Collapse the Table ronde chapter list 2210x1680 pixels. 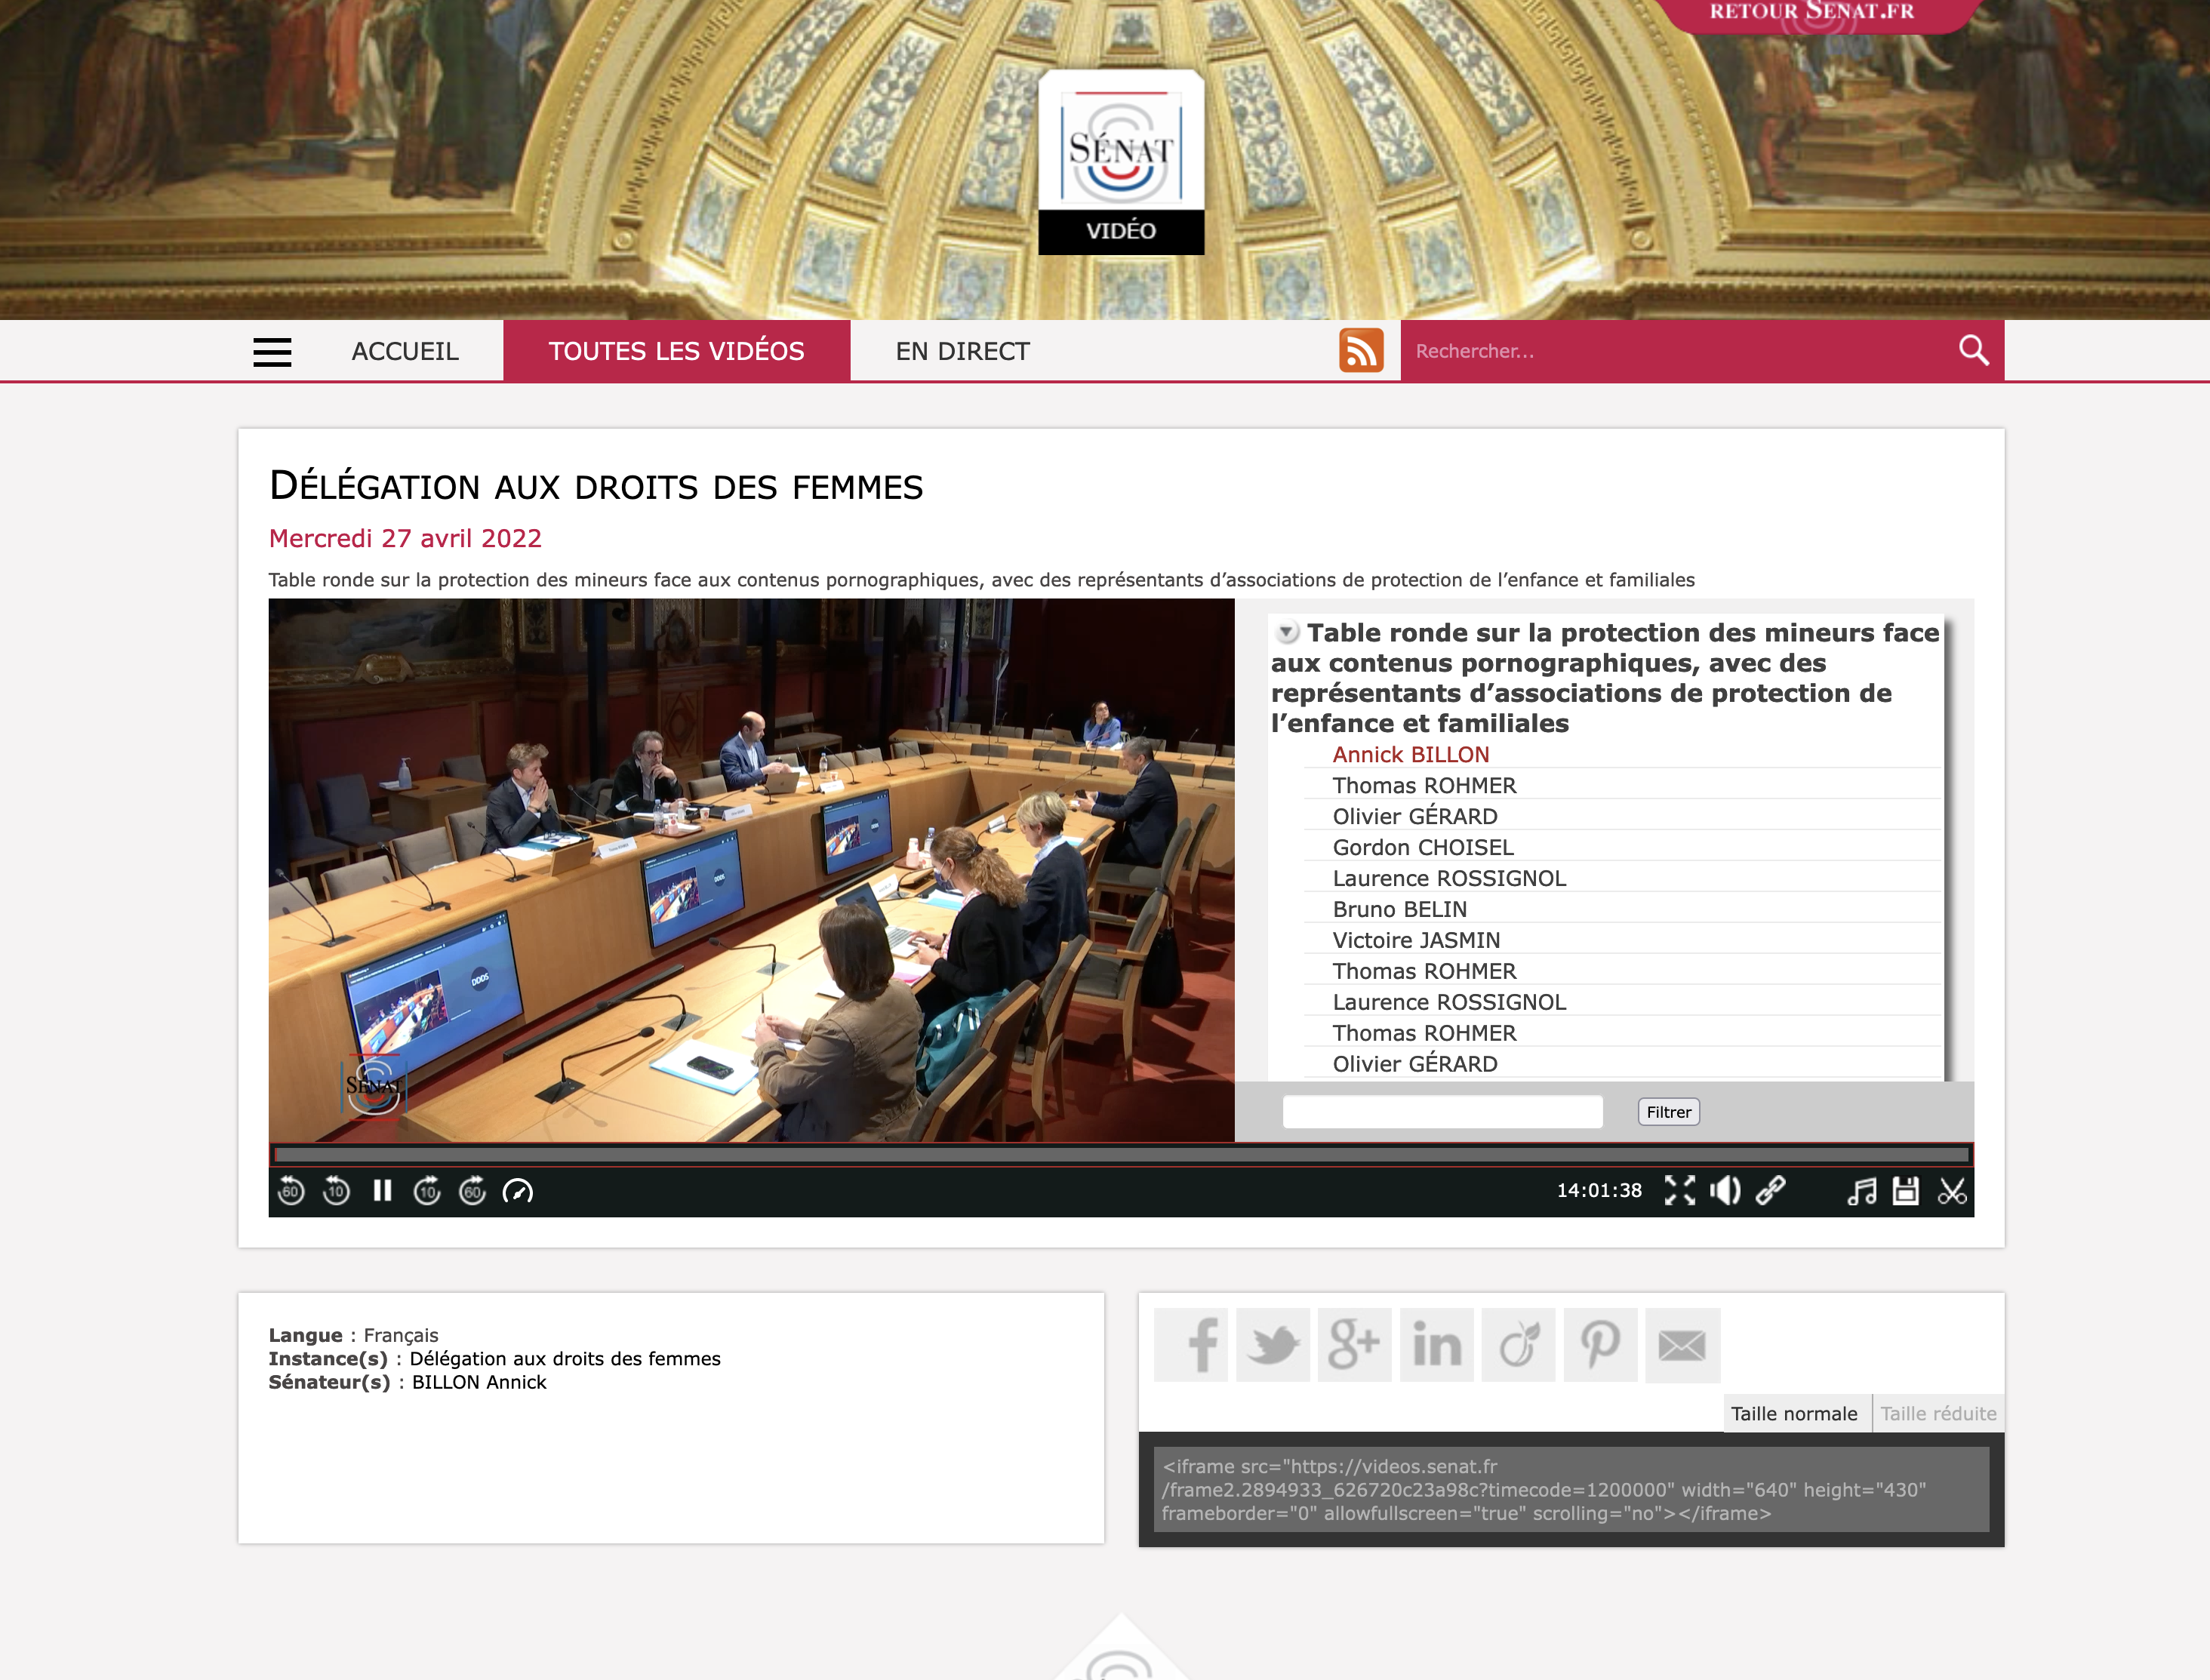point(1288,632)
